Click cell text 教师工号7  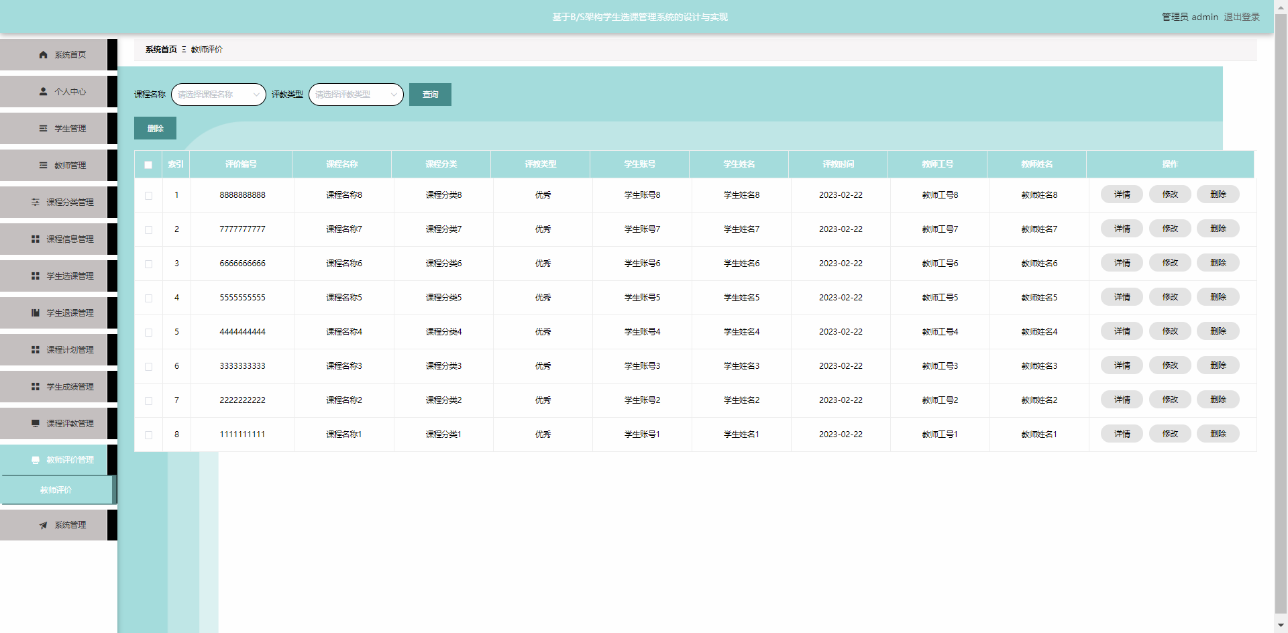click(940, 229)
